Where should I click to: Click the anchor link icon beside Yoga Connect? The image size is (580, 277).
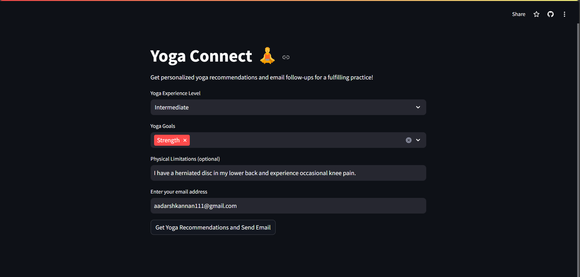pos(286,57)
